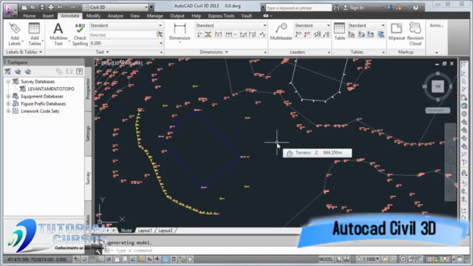This screenshot has width=473, height=266.
Task: Click the binoculars search icon
Action: coord(336,7)
